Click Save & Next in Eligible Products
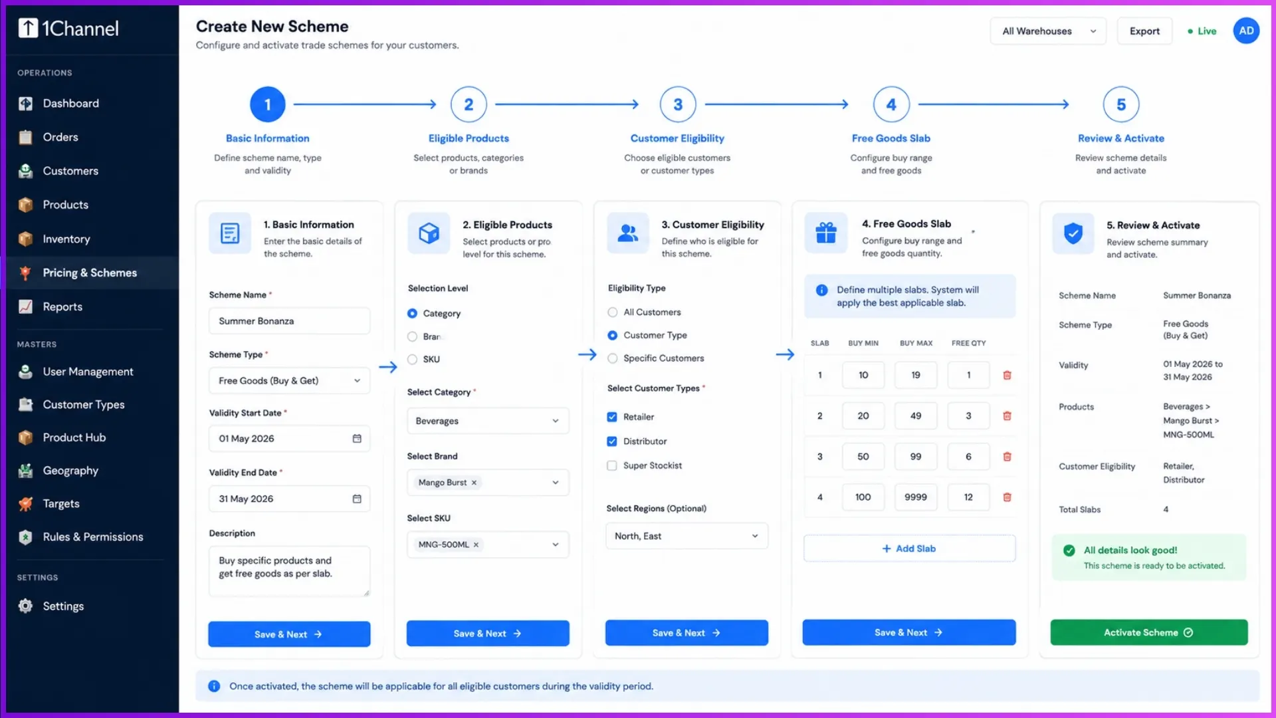The image size is (1276, 718). point(488,634)
